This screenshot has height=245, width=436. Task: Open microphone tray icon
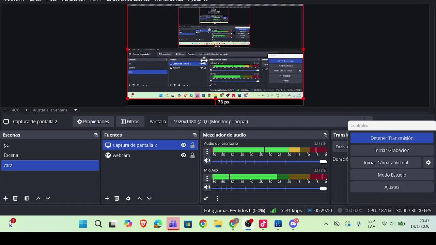[358, 224]
